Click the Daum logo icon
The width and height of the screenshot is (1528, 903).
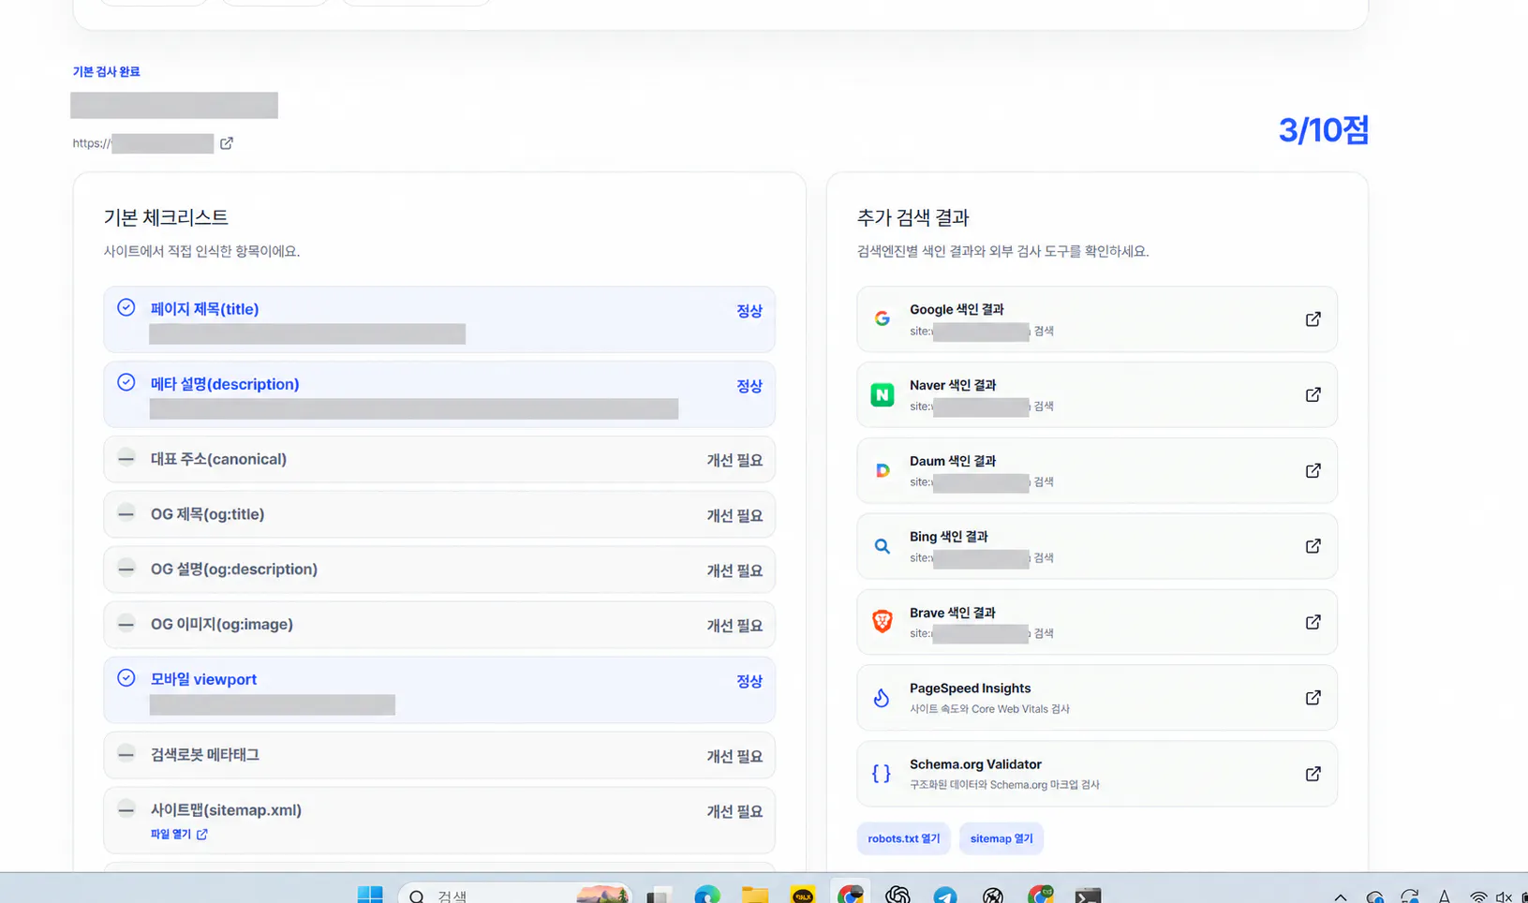[x=882, y=471]
